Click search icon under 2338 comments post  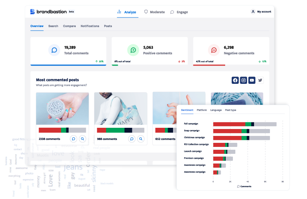82,139
